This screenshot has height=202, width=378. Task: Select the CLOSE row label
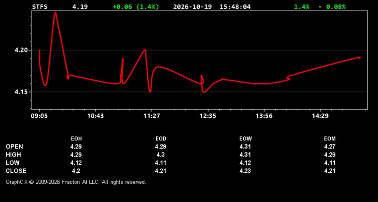pyautogui.click(x=16, y=171)
